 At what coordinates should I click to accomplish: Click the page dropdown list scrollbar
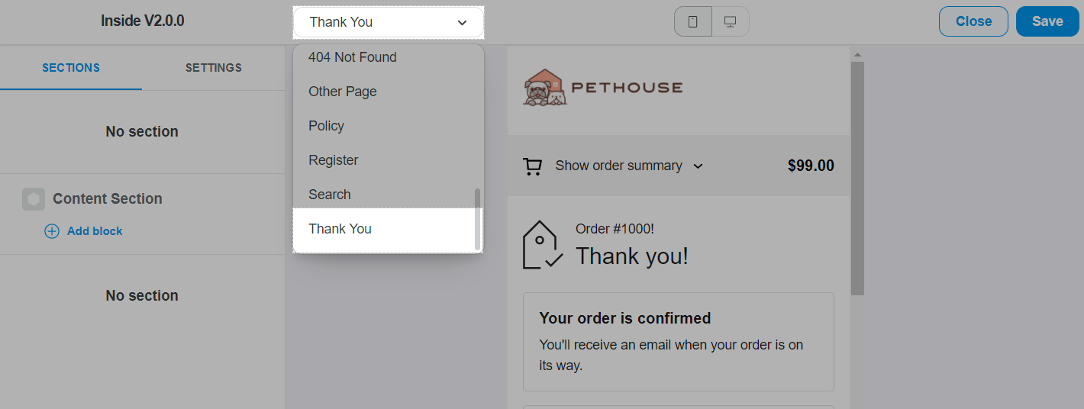tap(478, 219)
